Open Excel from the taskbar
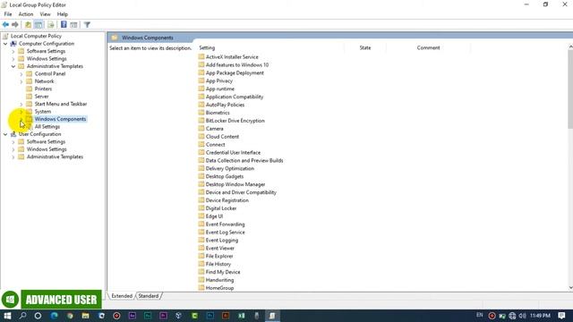 (x=242, y=316)
